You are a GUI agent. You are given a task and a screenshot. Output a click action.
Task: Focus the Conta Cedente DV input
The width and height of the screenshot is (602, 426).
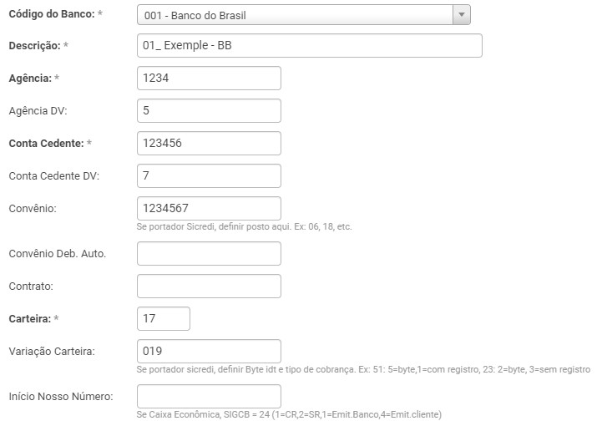coord(209,175)
